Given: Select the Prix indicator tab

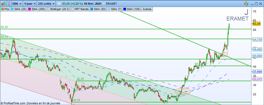Looking at the screenshot, I should click(x=5, y=9).
